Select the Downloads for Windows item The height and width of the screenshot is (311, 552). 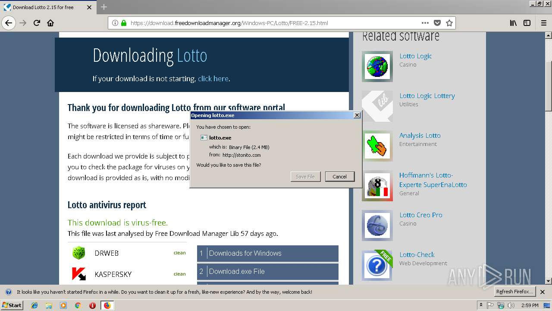tap(268, 254)
